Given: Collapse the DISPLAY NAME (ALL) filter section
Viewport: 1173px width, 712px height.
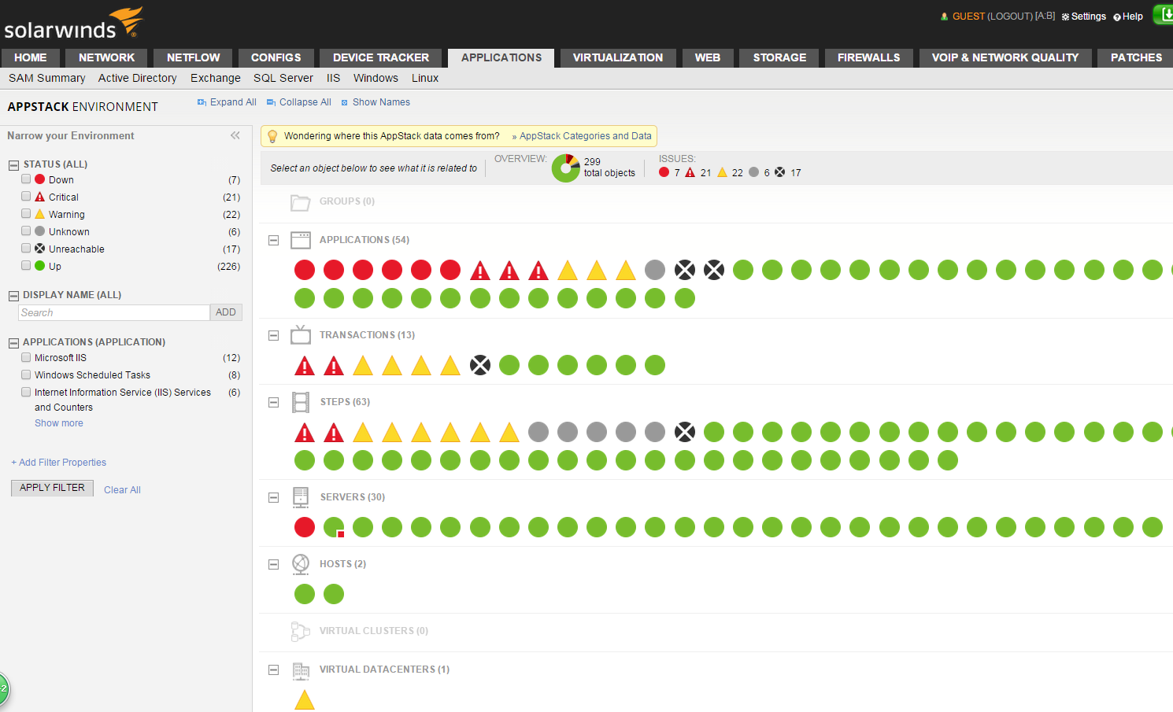Looking at the screenshot, I should click(x=13, y=296).
